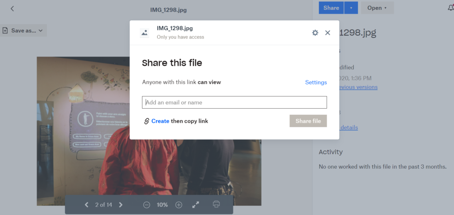The height and width of the screenshot is (215, 454).
Task: Click the back arrow in top-left corner
Action: tap(12, 8)
